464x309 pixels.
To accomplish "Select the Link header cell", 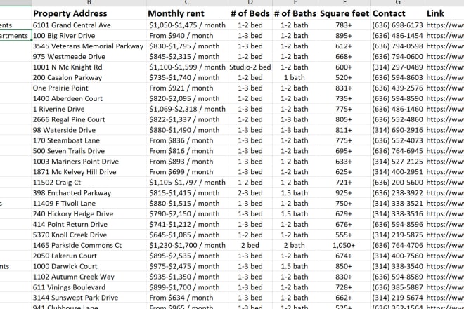I will [x=444, y=13].
